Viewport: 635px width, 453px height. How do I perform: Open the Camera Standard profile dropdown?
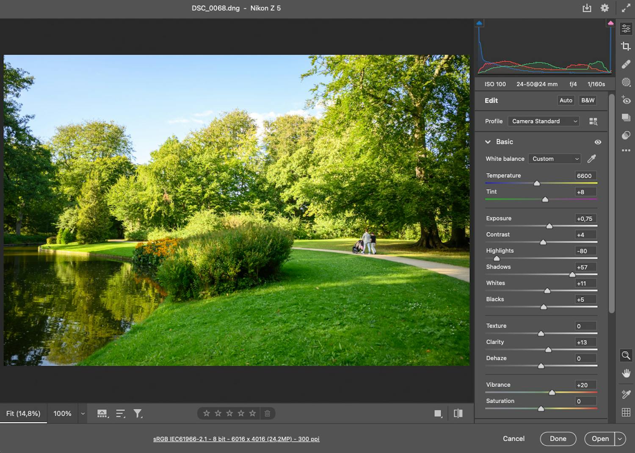pyautogui.click(x=543, y=121)
